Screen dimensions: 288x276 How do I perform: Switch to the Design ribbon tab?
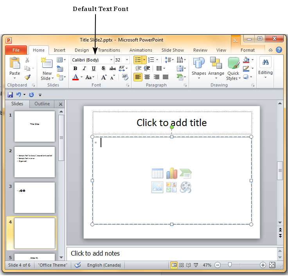coord(82,50)
